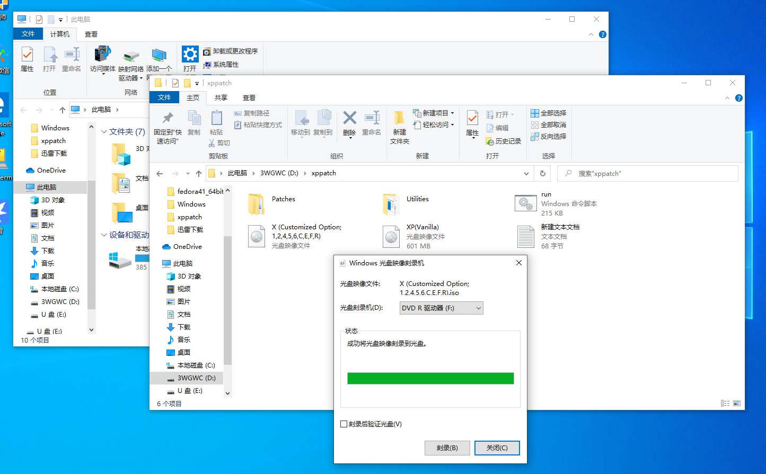Click the 固定到"快速访问" pin icon

tap(168, 118)
